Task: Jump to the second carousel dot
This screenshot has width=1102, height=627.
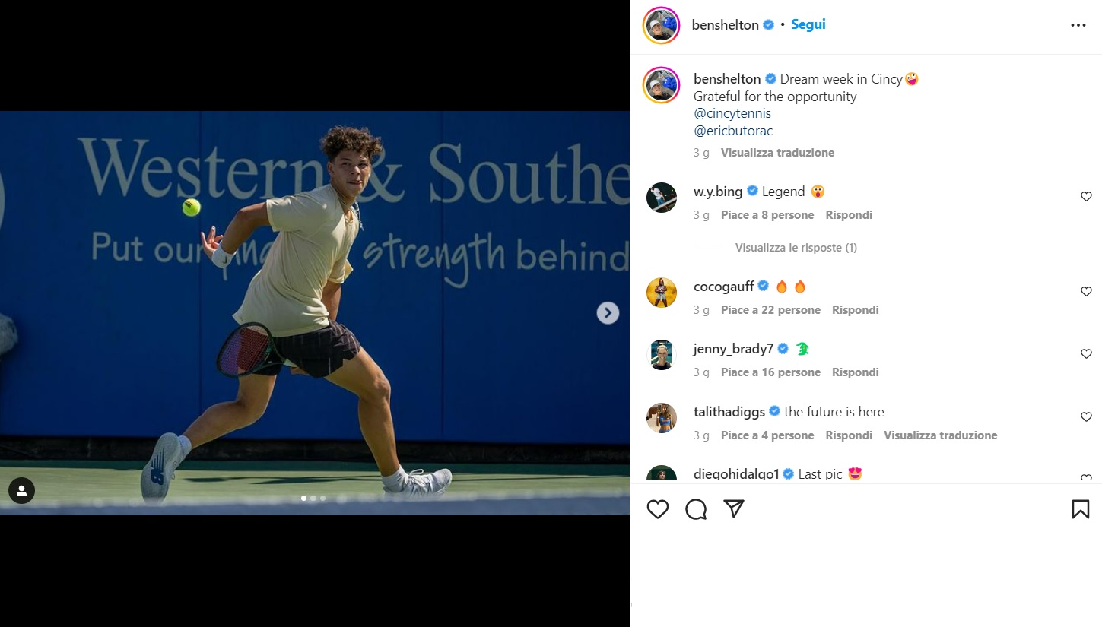Action: [313, 499]
